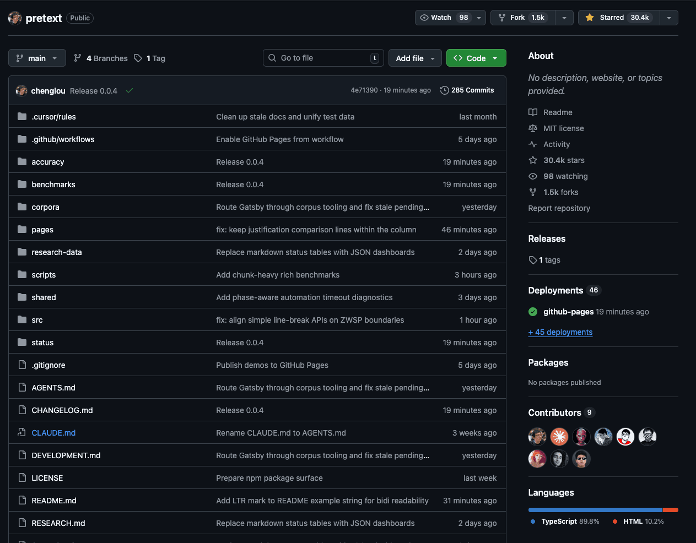Toggle Watch on the repository
696x543 pixels.
(x=444, y=18)
